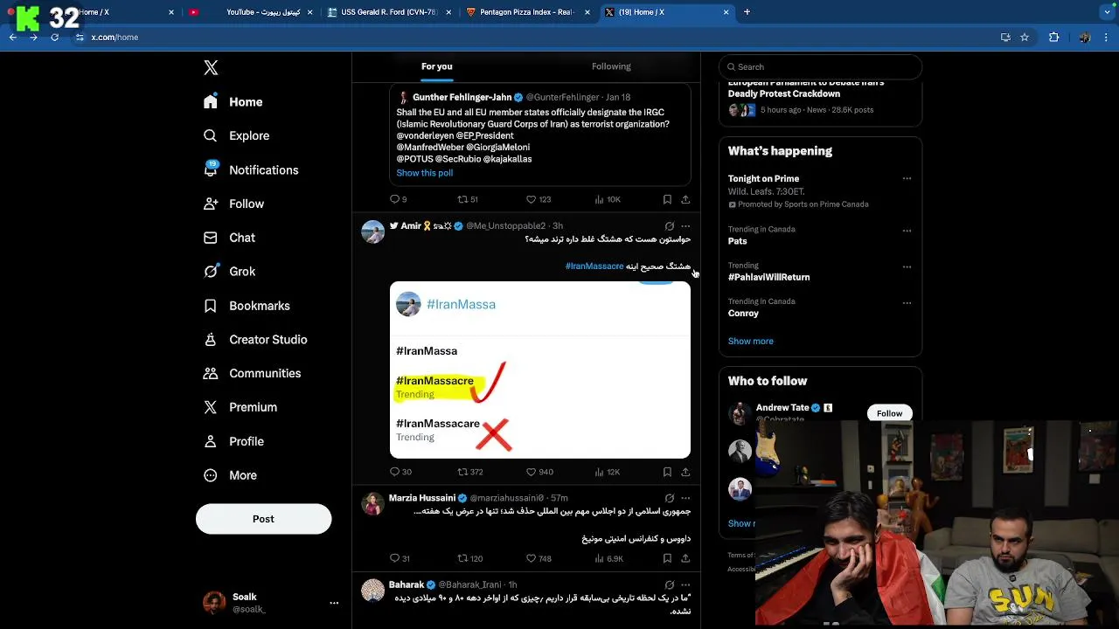Open Bookmarks in the sidebar

click(x=247, y=306)
